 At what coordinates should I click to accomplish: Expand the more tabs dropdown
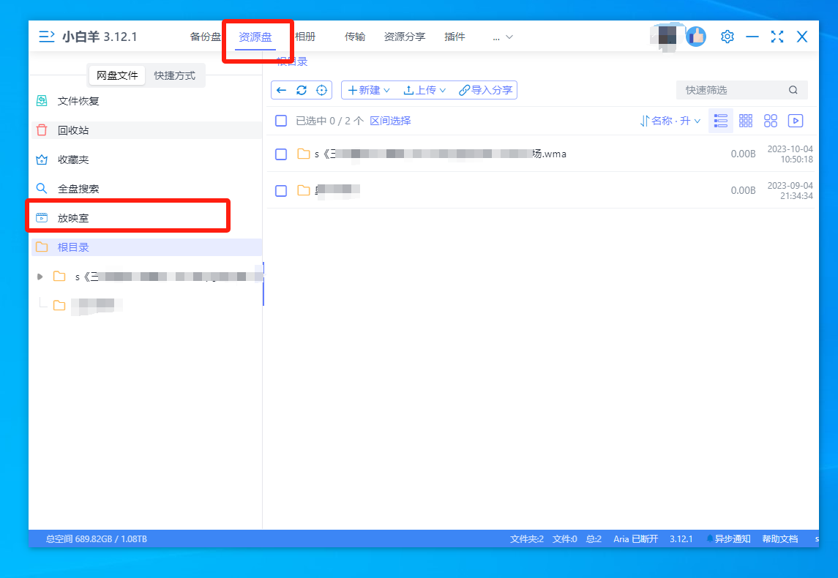[502, 37]
